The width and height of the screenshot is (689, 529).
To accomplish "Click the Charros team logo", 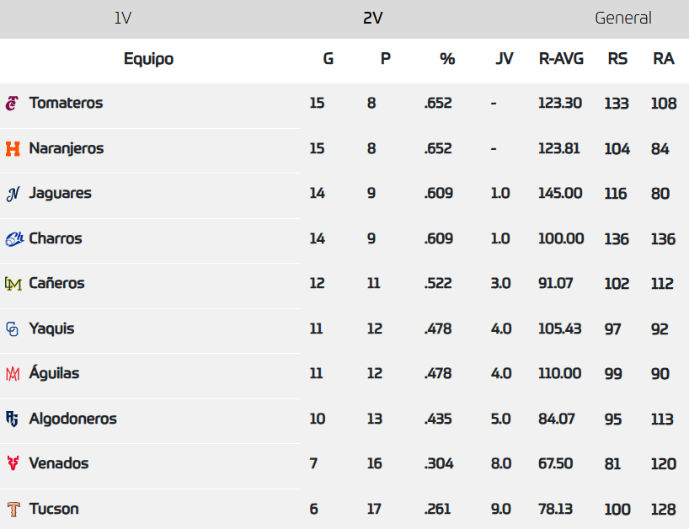I will 13,239.
